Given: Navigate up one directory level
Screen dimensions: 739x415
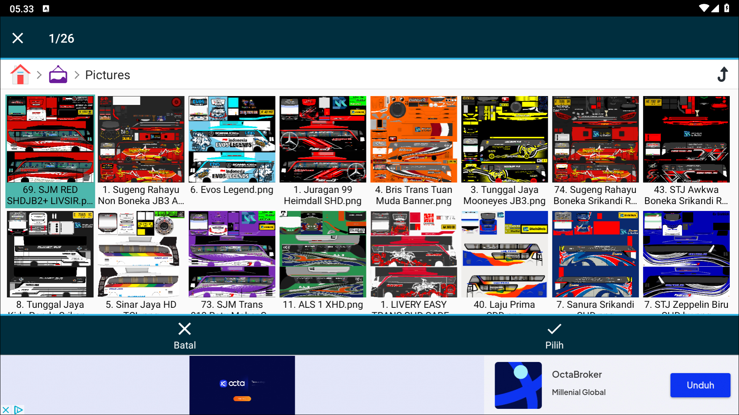Looking at the screenshot, I should [722, 75].
